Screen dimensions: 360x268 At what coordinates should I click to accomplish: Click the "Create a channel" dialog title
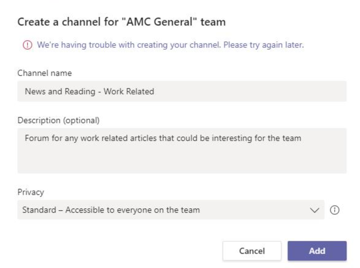[x=121, y=22]
